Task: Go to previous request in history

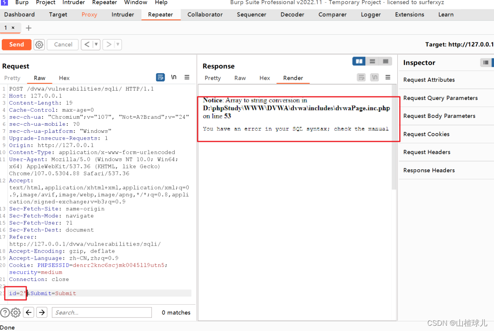Action: click(87, 44)
